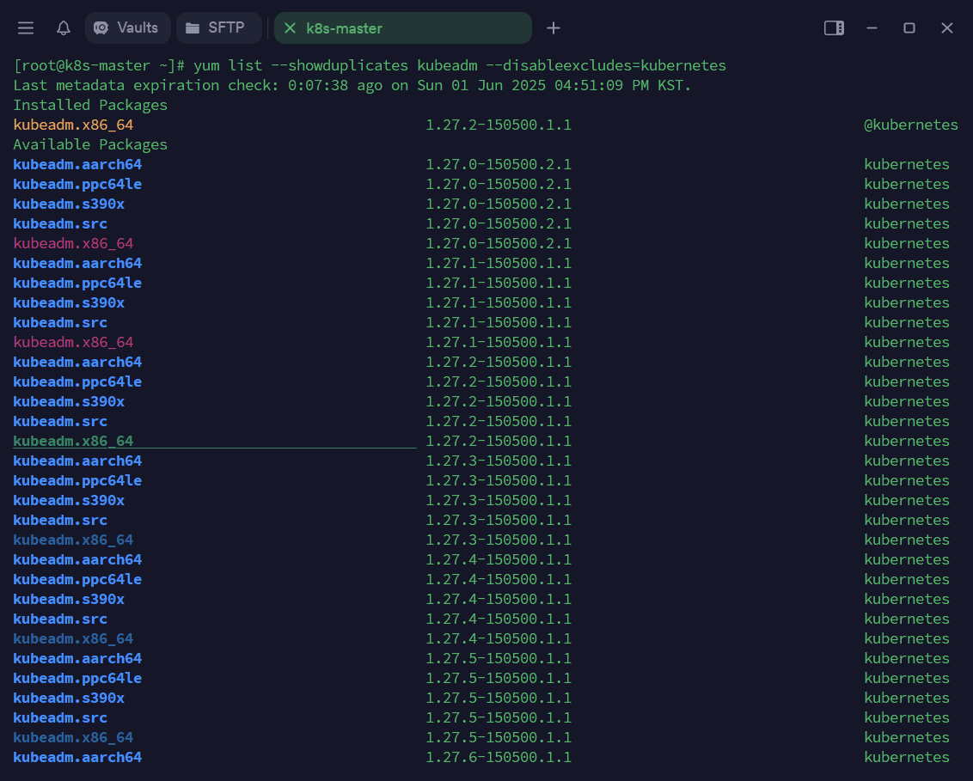Click kubeadm.s390x on the 1.27.2-150500.1.1 row

[69, 401]
